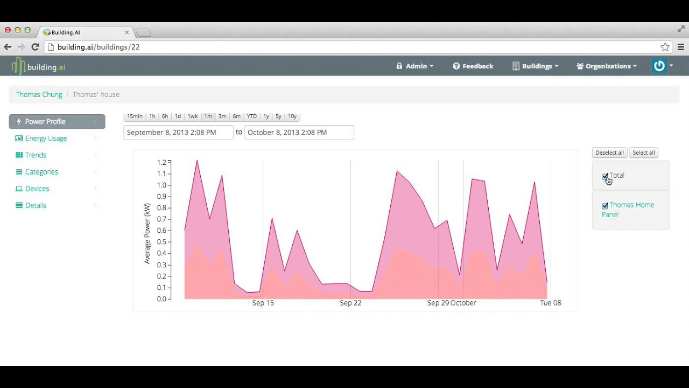Screen dimensions: 689x388
Task: Uncheck the Thomas Home Panel checkbox
Action: [x=605, y=206]
